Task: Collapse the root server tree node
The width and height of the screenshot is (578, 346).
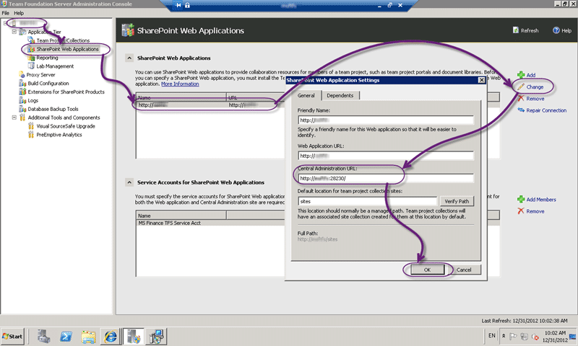Action: [x=6, y=23]
